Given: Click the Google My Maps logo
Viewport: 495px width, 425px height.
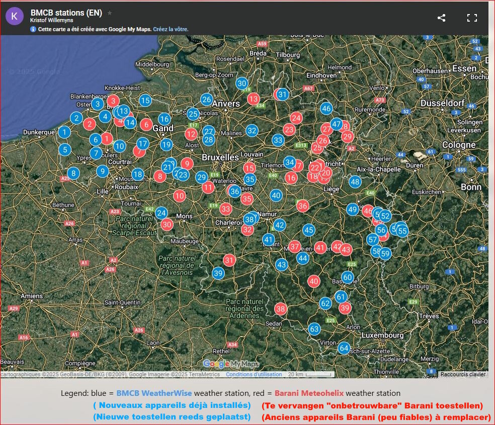Looking at the screenshot, I should pyautogui.click(x=231, y=364).
